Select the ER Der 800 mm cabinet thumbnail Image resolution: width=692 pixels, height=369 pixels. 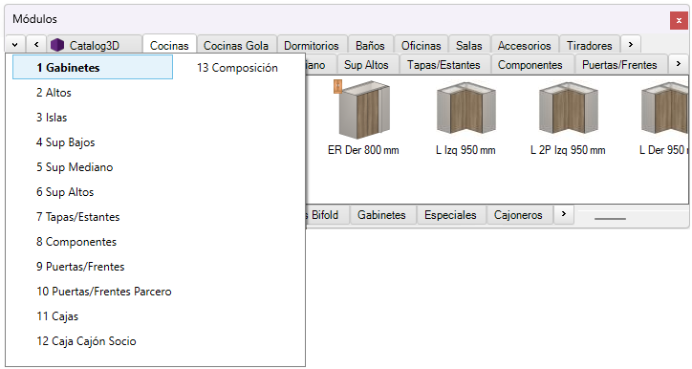coord(363,110)
